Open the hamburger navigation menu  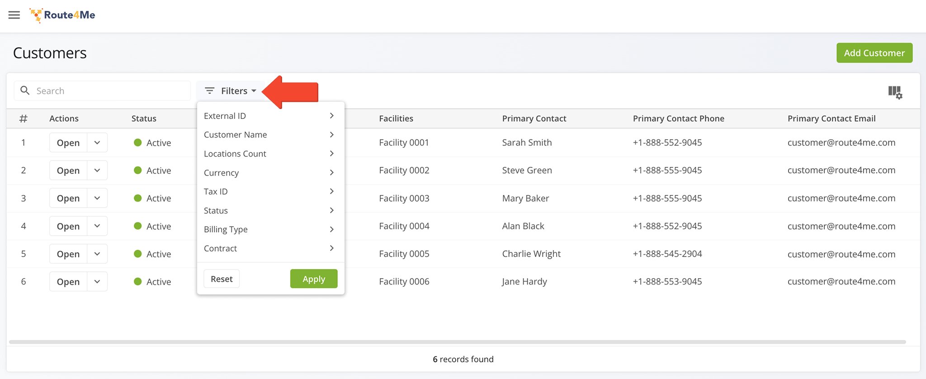point(14,15)
